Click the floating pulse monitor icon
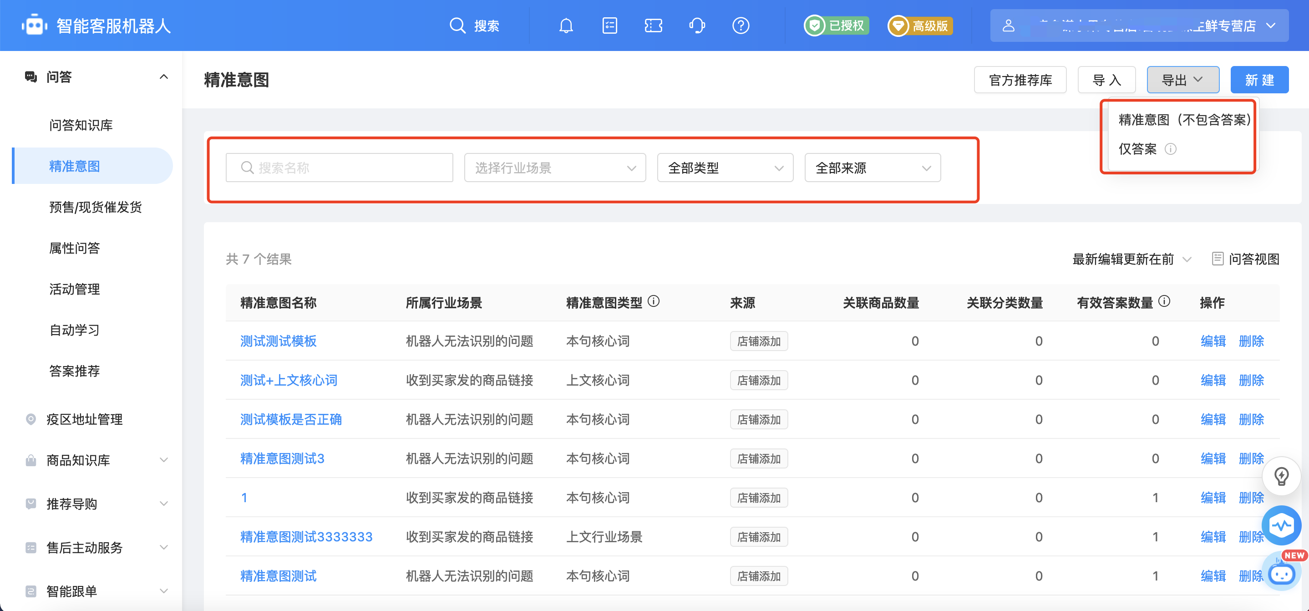This screenshot has width=1309, height=611. point(1281,525)
